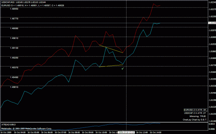The image size is (216, 134).
Task: Click the 1.02275 price scale label
Action: 213,9
